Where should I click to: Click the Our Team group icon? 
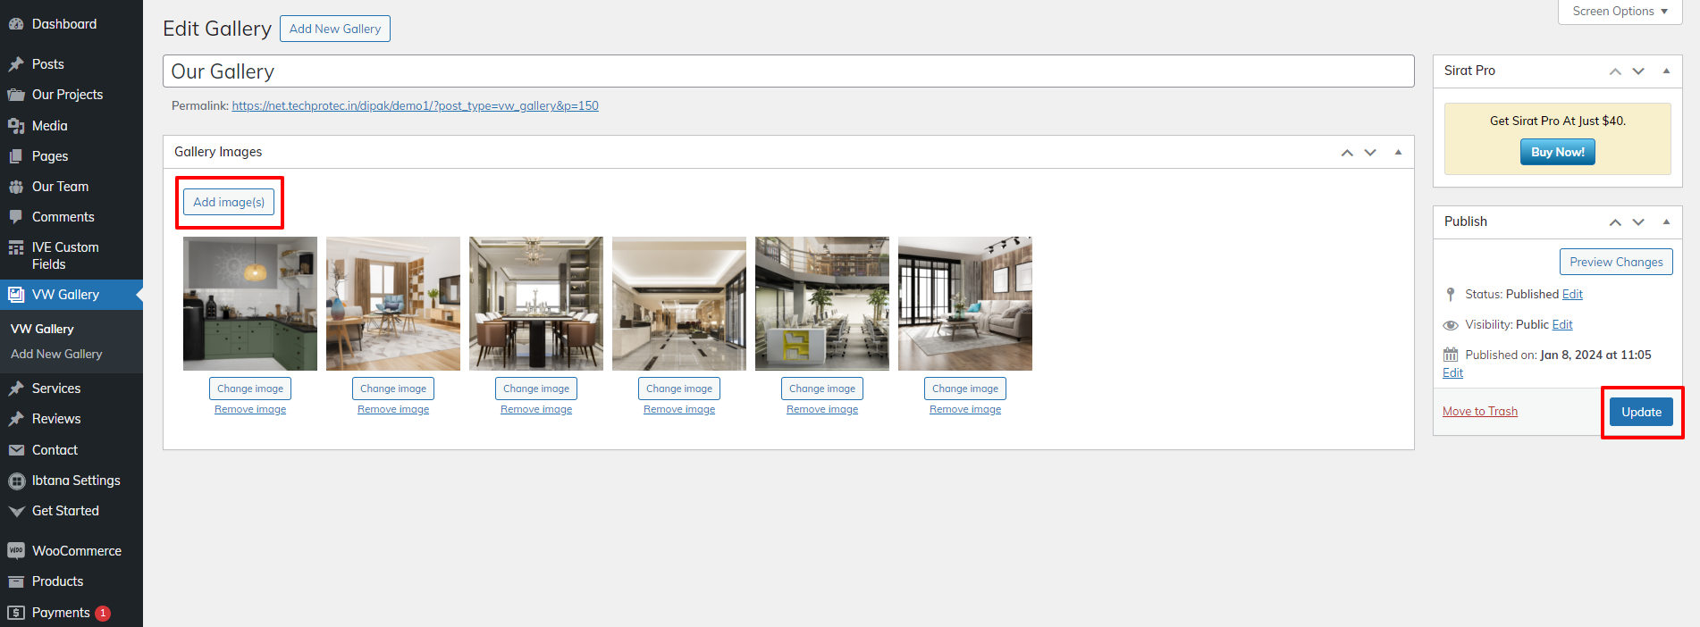[x=16, y=187]
